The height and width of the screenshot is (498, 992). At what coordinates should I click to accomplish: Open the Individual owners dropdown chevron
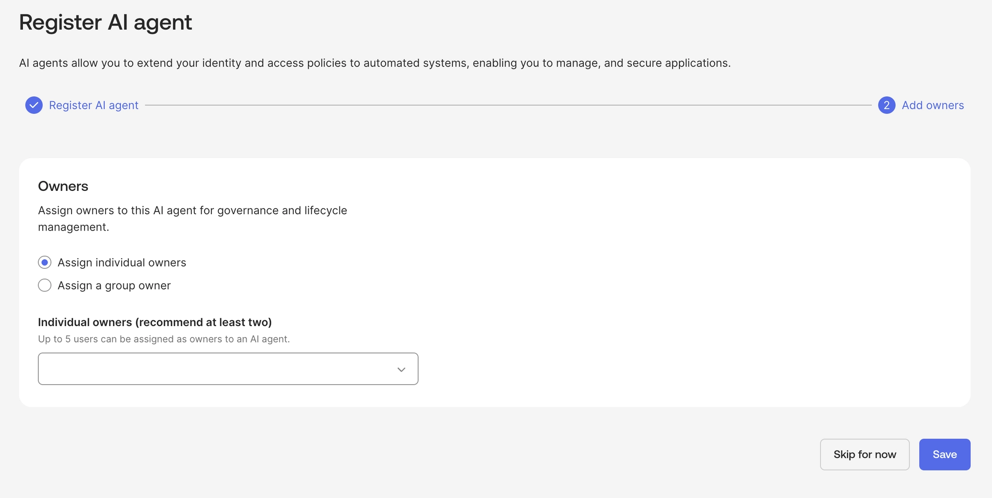click(x=401, y=369)
